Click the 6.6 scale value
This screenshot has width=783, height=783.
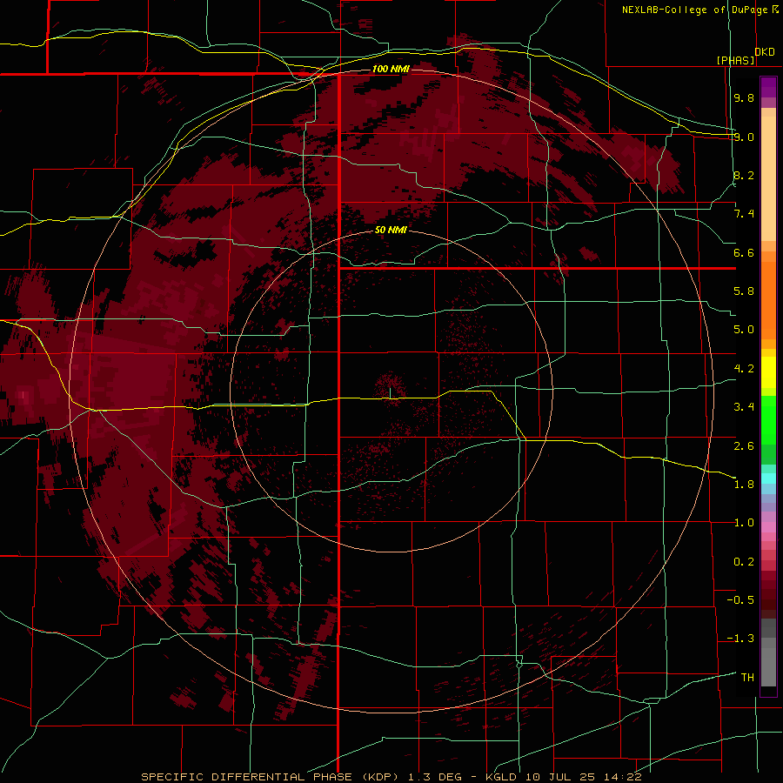[x=744, y=252]
